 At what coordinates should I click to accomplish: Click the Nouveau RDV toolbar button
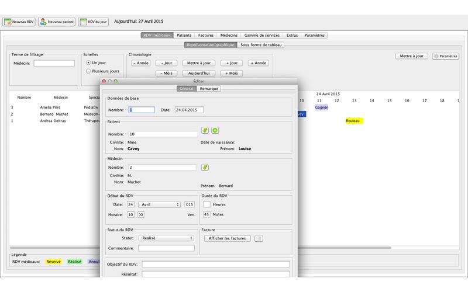tap(19, 22)
